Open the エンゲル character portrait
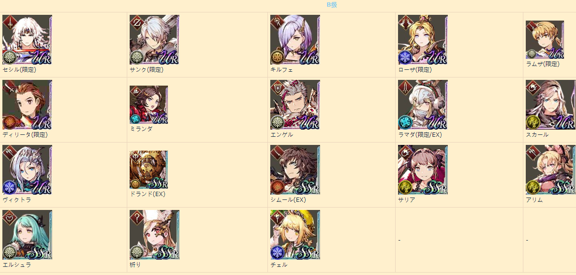 [x=295, y=105]
